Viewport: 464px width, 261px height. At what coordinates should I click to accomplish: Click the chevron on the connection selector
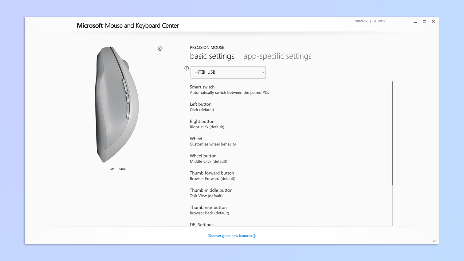pyautogui.click(x=263, y=72)
